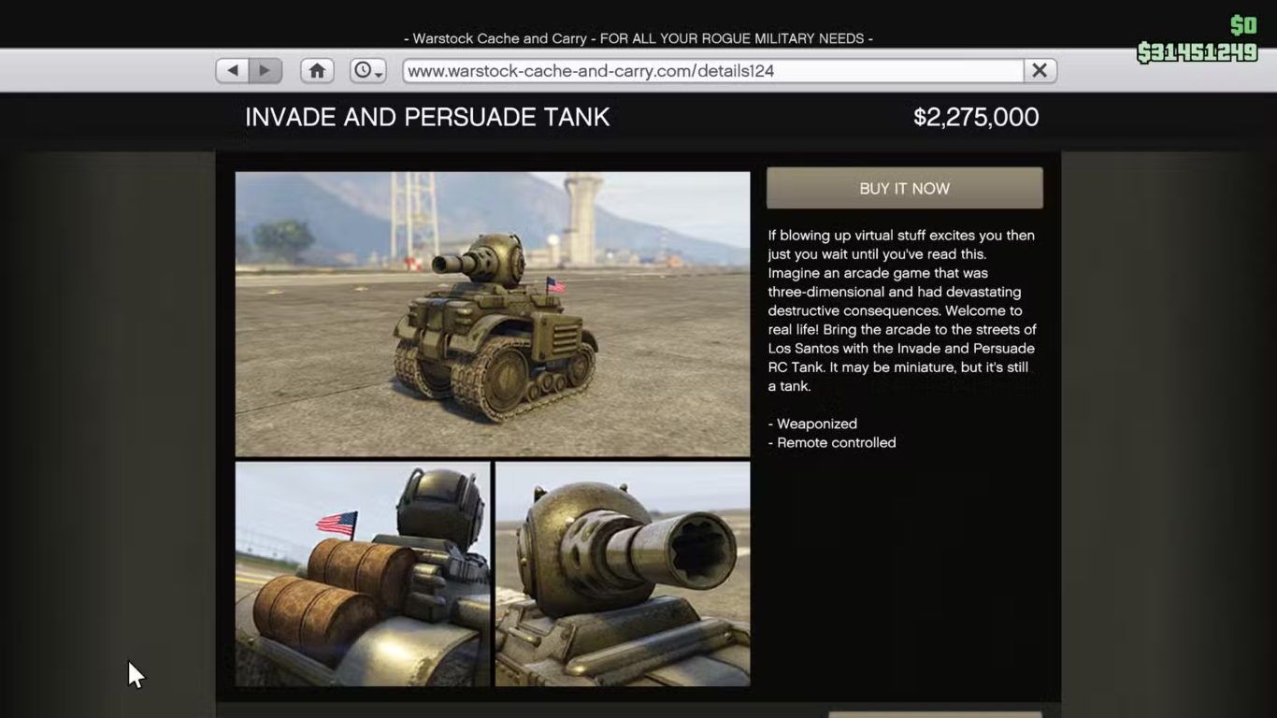The height and width of the screenshot is (718, 1277).
Task: Click the partially visible button at page bottom
Action: click(x=934, y=714)
